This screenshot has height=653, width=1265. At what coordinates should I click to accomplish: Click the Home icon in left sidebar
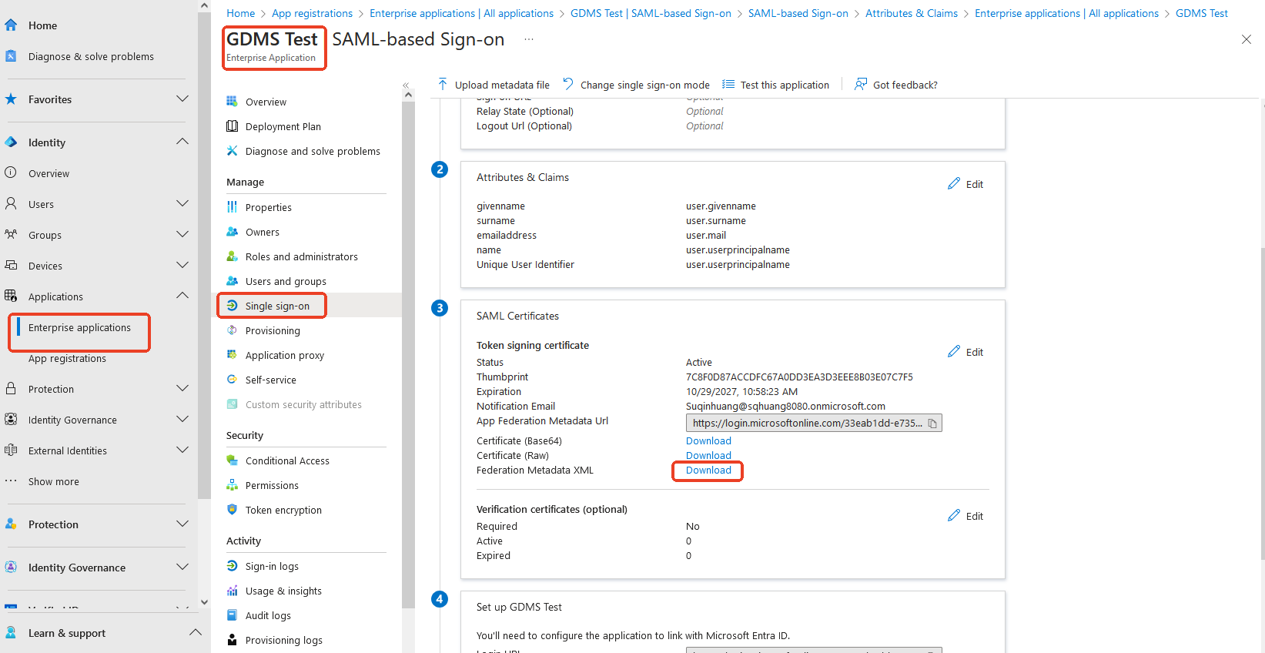tap(11, 25)
